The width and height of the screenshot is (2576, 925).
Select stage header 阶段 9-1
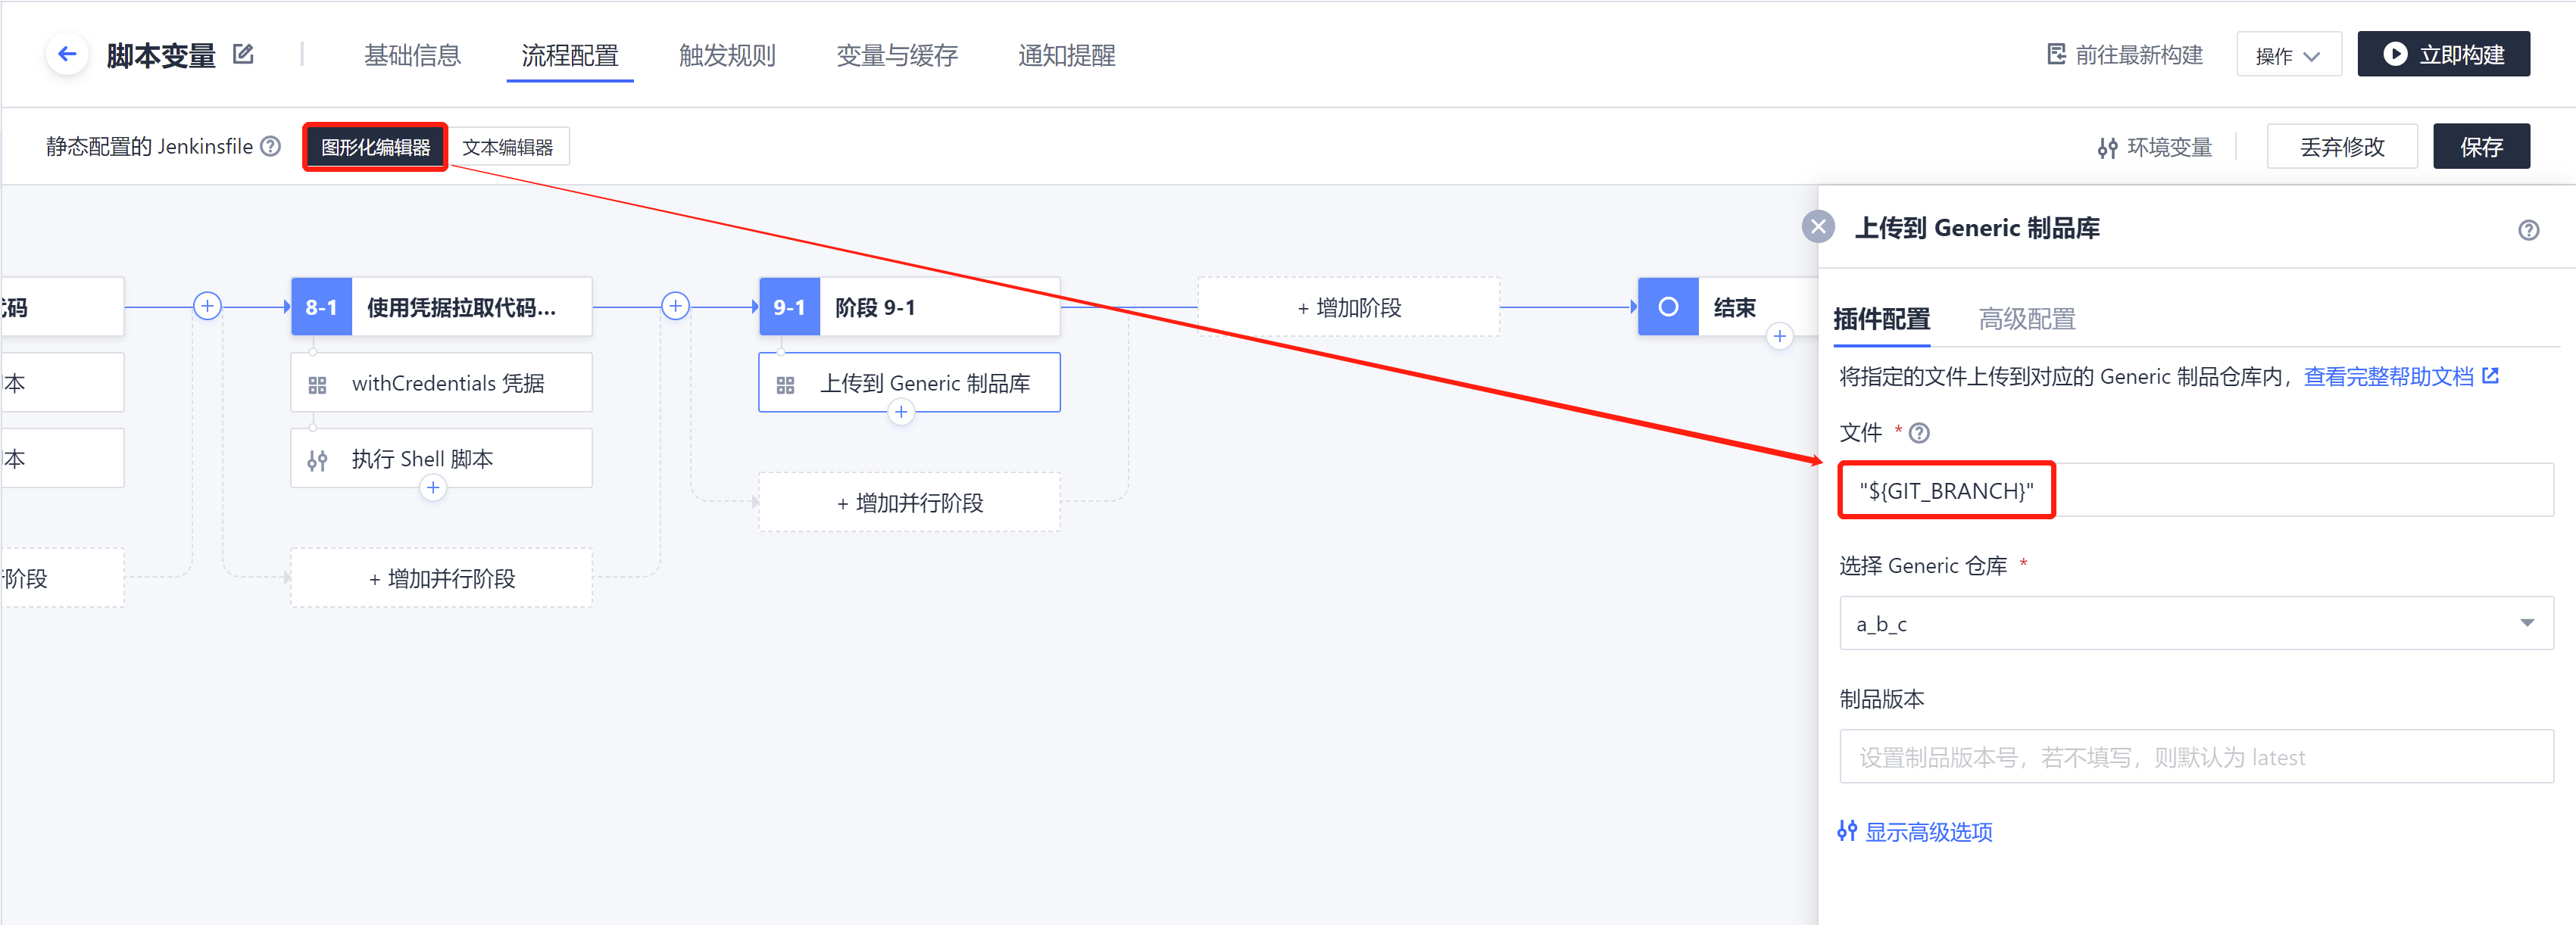click(x=909, y=307)
